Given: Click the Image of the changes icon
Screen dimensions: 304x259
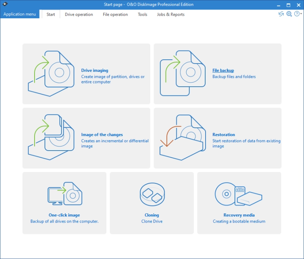Looking at the screenshot, I should point(51,137).
